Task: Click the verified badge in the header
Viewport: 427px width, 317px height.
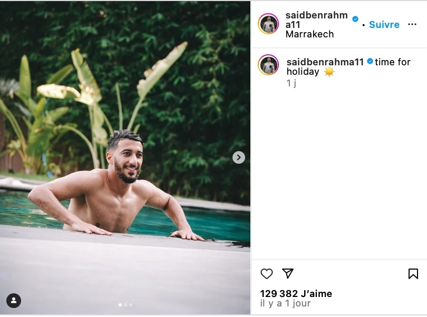Action: (x=355, y=19)
